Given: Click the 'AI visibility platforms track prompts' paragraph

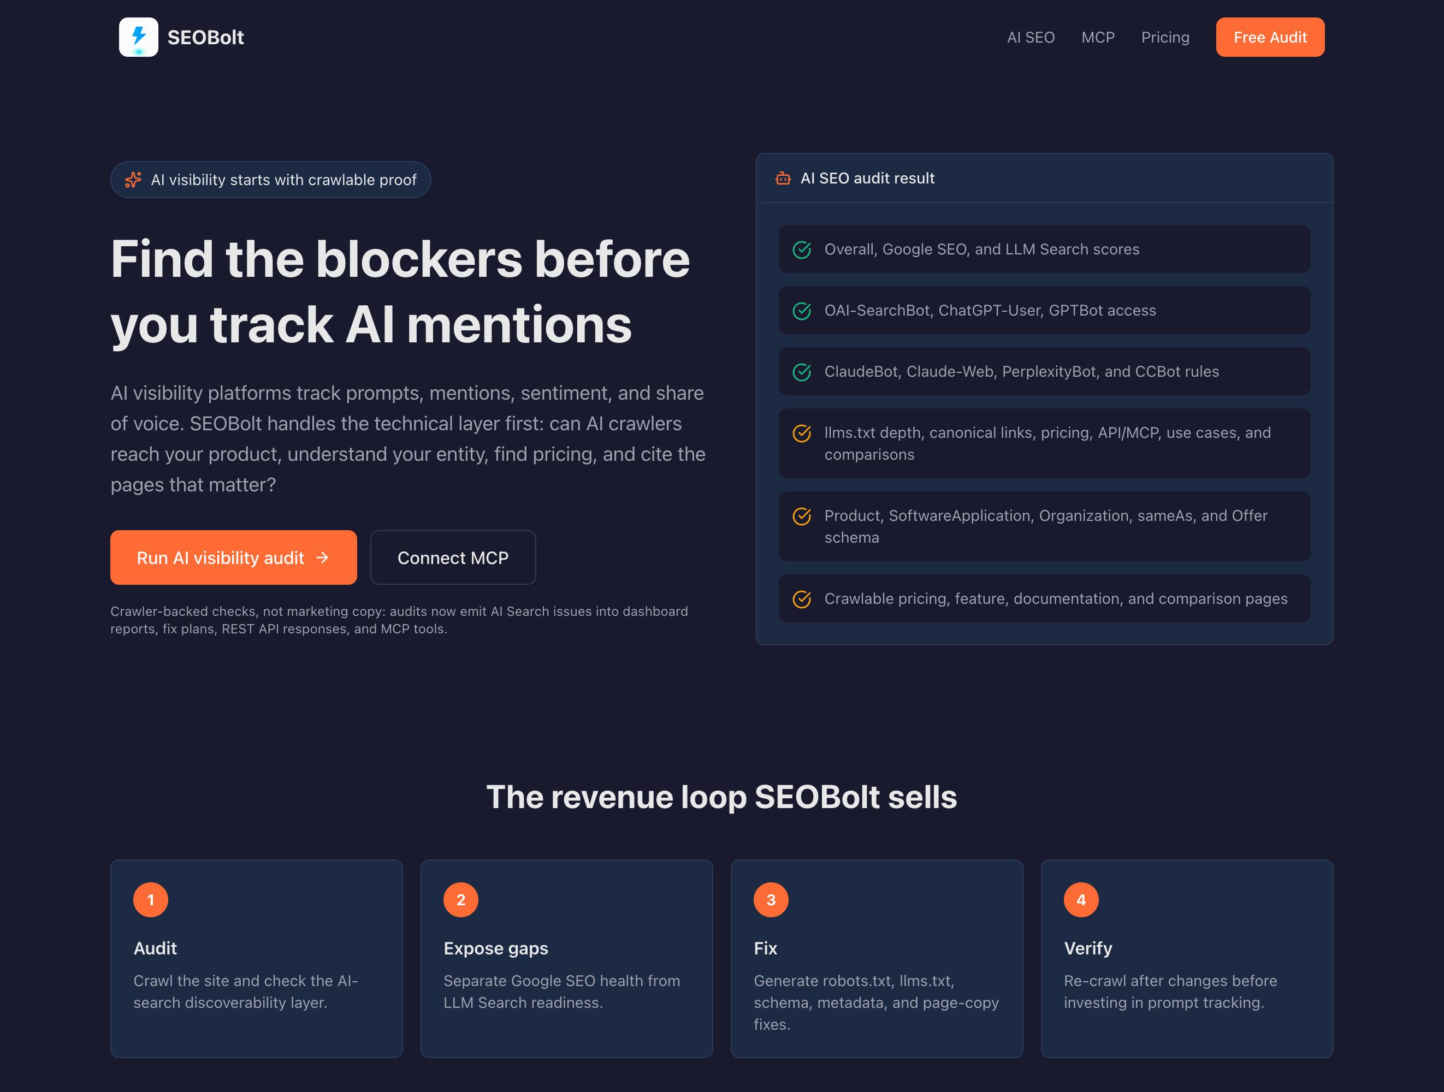Looking at the screenshot, I should tap(408, 438).
